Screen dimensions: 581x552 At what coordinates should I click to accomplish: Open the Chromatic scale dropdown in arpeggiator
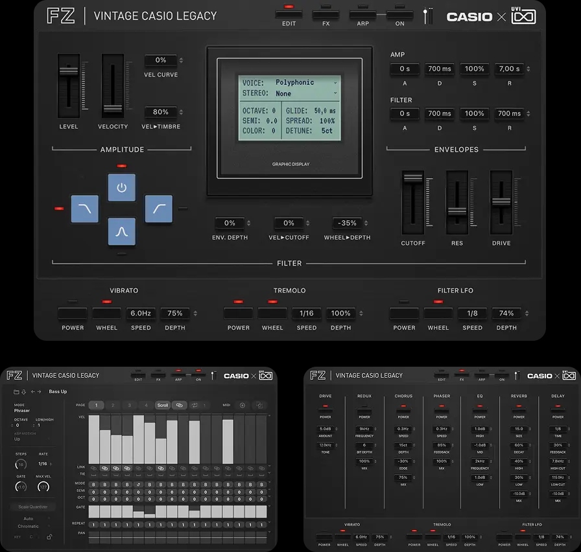coord(28,527)
